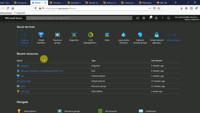The width and height of the screenshot is (200, 113).
Task: Click Save to Pocket icon
Action: coord(154,8)
